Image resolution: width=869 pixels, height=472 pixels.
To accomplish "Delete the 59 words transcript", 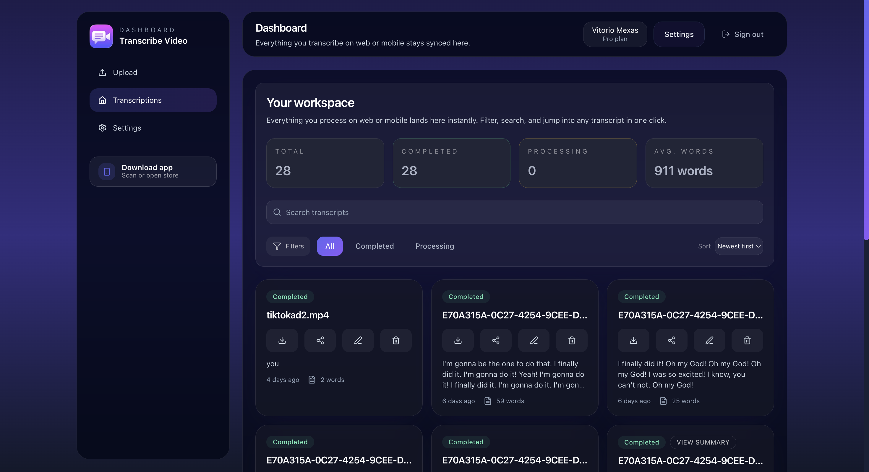I will 571,341.
